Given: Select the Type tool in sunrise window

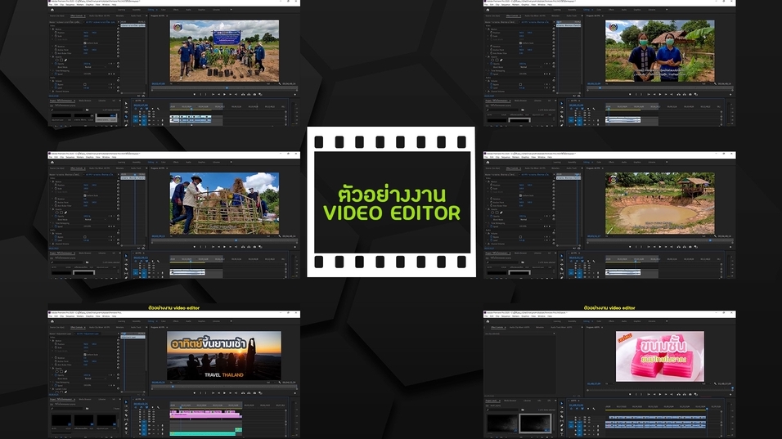Looking at the screenshot, I should coord(126,432).
